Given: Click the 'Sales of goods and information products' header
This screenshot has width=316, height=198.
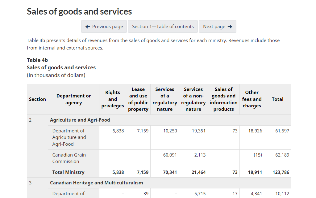Looking at the screenshot, I should (224, 99).
